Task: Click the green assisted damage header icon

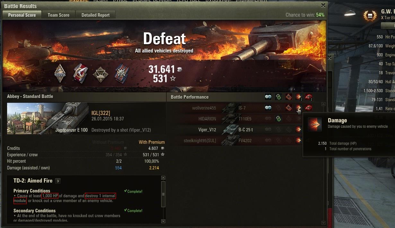Action: point(278,97)
